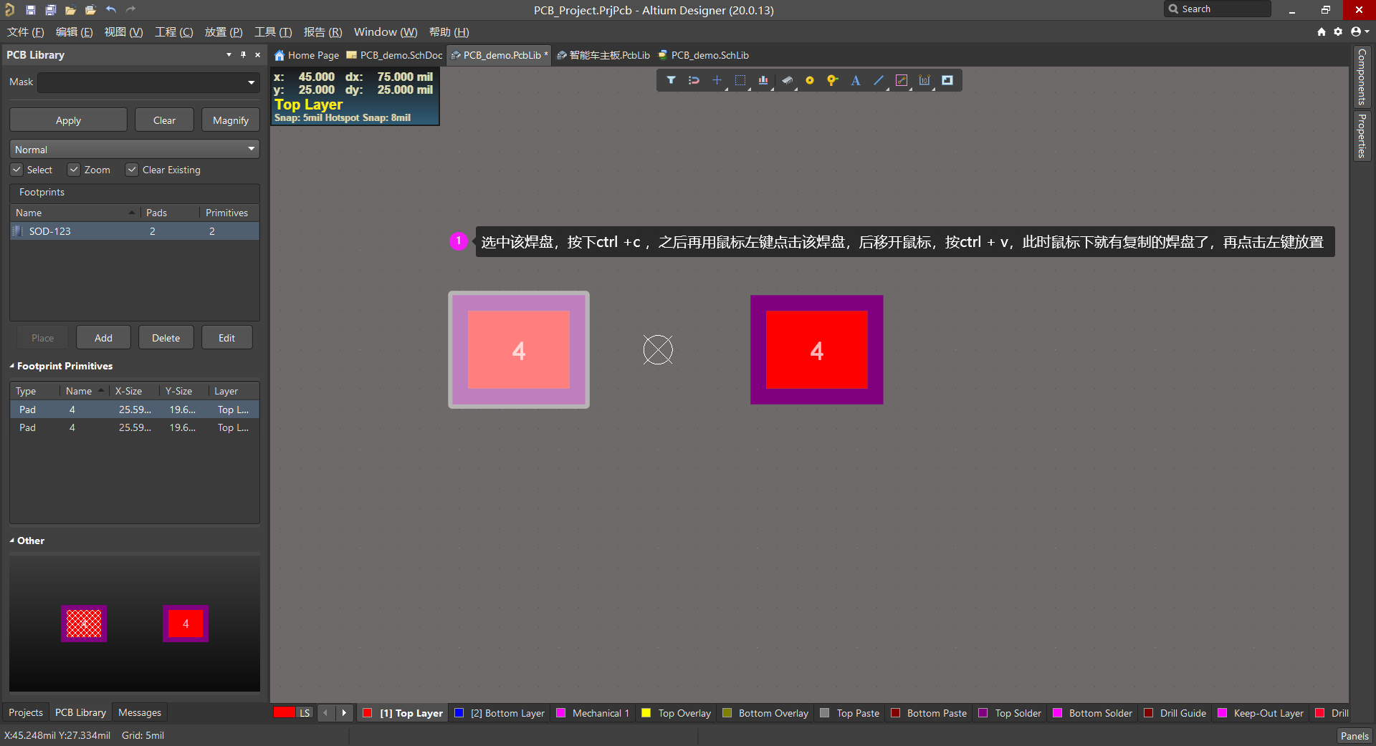
Task: Click the Save All documents icon
Action: 51,10
